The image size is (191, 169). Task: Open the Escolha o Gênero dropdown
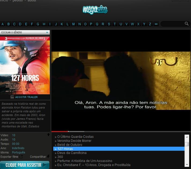(x=25, y=33)
